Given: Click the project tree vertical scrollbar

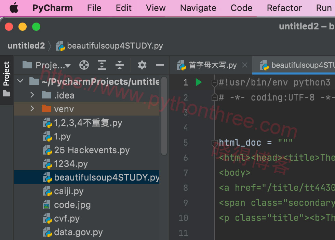Looking at the screenshot, I should (x=164, y=116).
